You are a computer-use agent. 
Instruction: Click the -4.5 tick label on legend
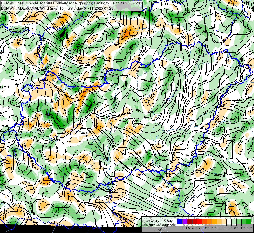pyautogui.click(x=187, y=228)
